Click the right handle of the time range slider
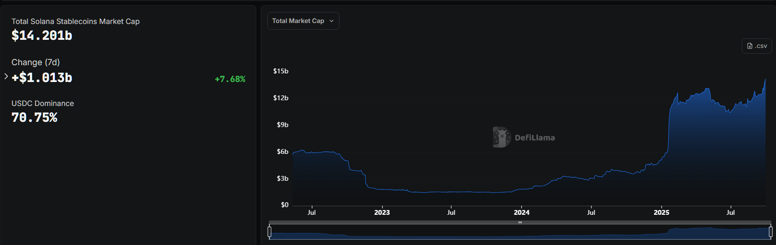776x245 pixels. pyautogui.click(x=770, y=232)
